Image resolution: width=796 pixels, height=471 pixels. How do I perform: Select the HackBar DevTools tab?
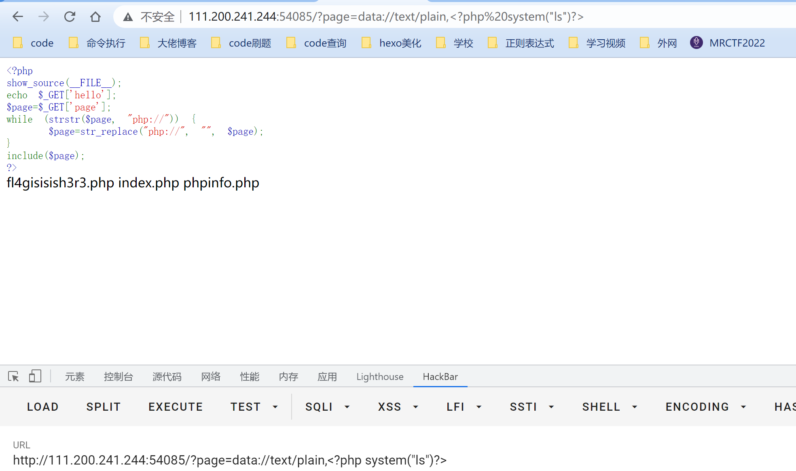[x=440, y=377]
